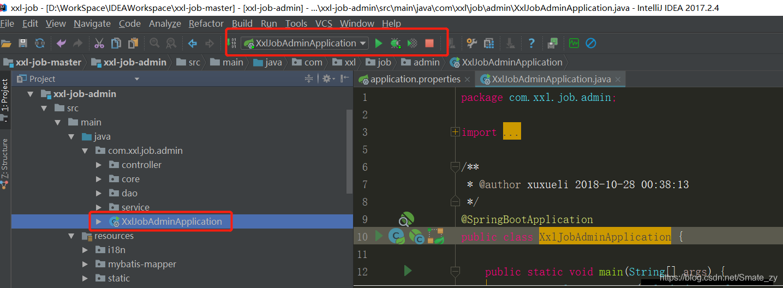Viewport: 783px width, 288px height.
Task: Collapse the java source folder node
Action: 71,136
